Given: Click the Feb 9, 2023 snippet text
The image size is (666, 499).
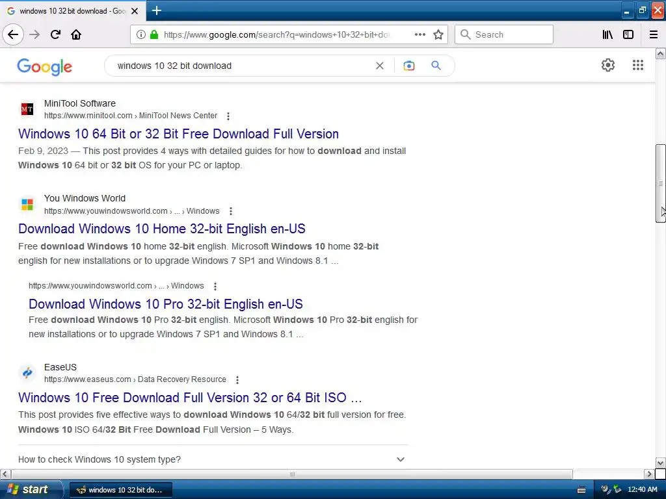Looking at the screenshot, I should (x=43, y=151).
